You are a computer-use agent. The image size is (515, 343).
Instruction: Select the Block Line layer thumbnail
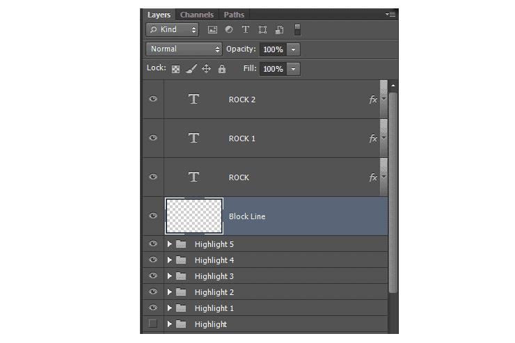194,216
